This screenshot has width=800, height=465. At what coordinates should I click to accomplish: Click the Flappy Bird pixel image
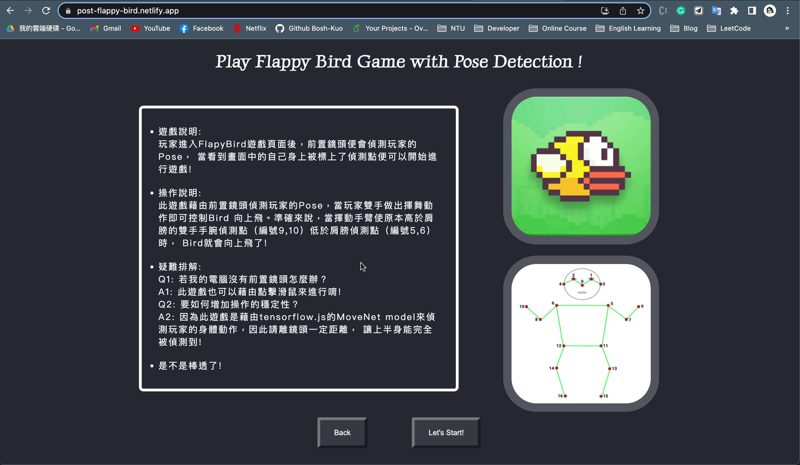[581, 166]
